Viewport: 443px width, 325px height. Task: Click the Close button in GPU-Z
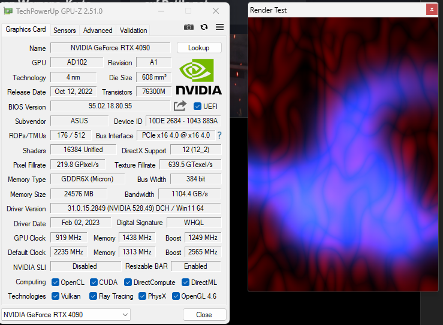tap(204, 315)
